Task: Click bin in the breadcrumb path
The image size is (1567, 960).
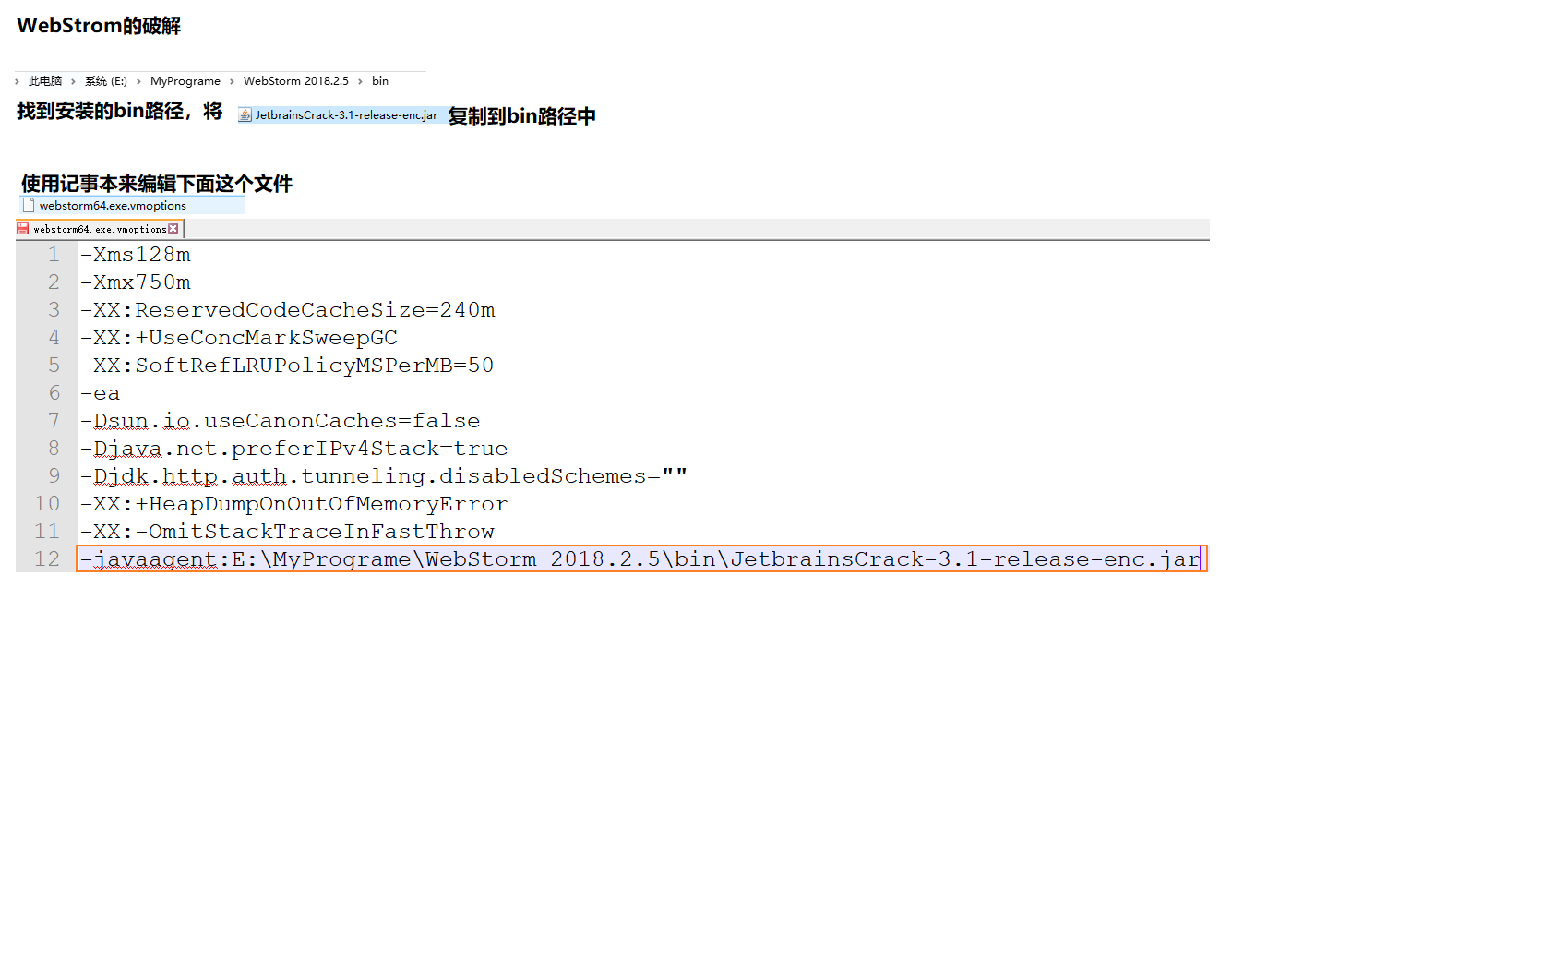Action: [x=380, y=81]
